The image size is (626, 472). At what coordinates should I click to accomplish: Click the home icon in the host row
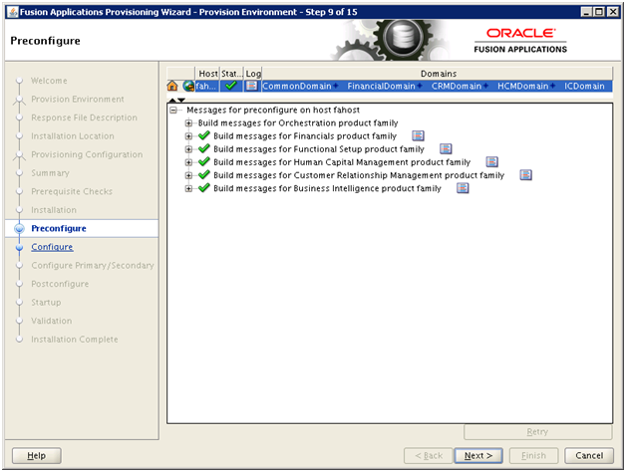pos(172,86)
